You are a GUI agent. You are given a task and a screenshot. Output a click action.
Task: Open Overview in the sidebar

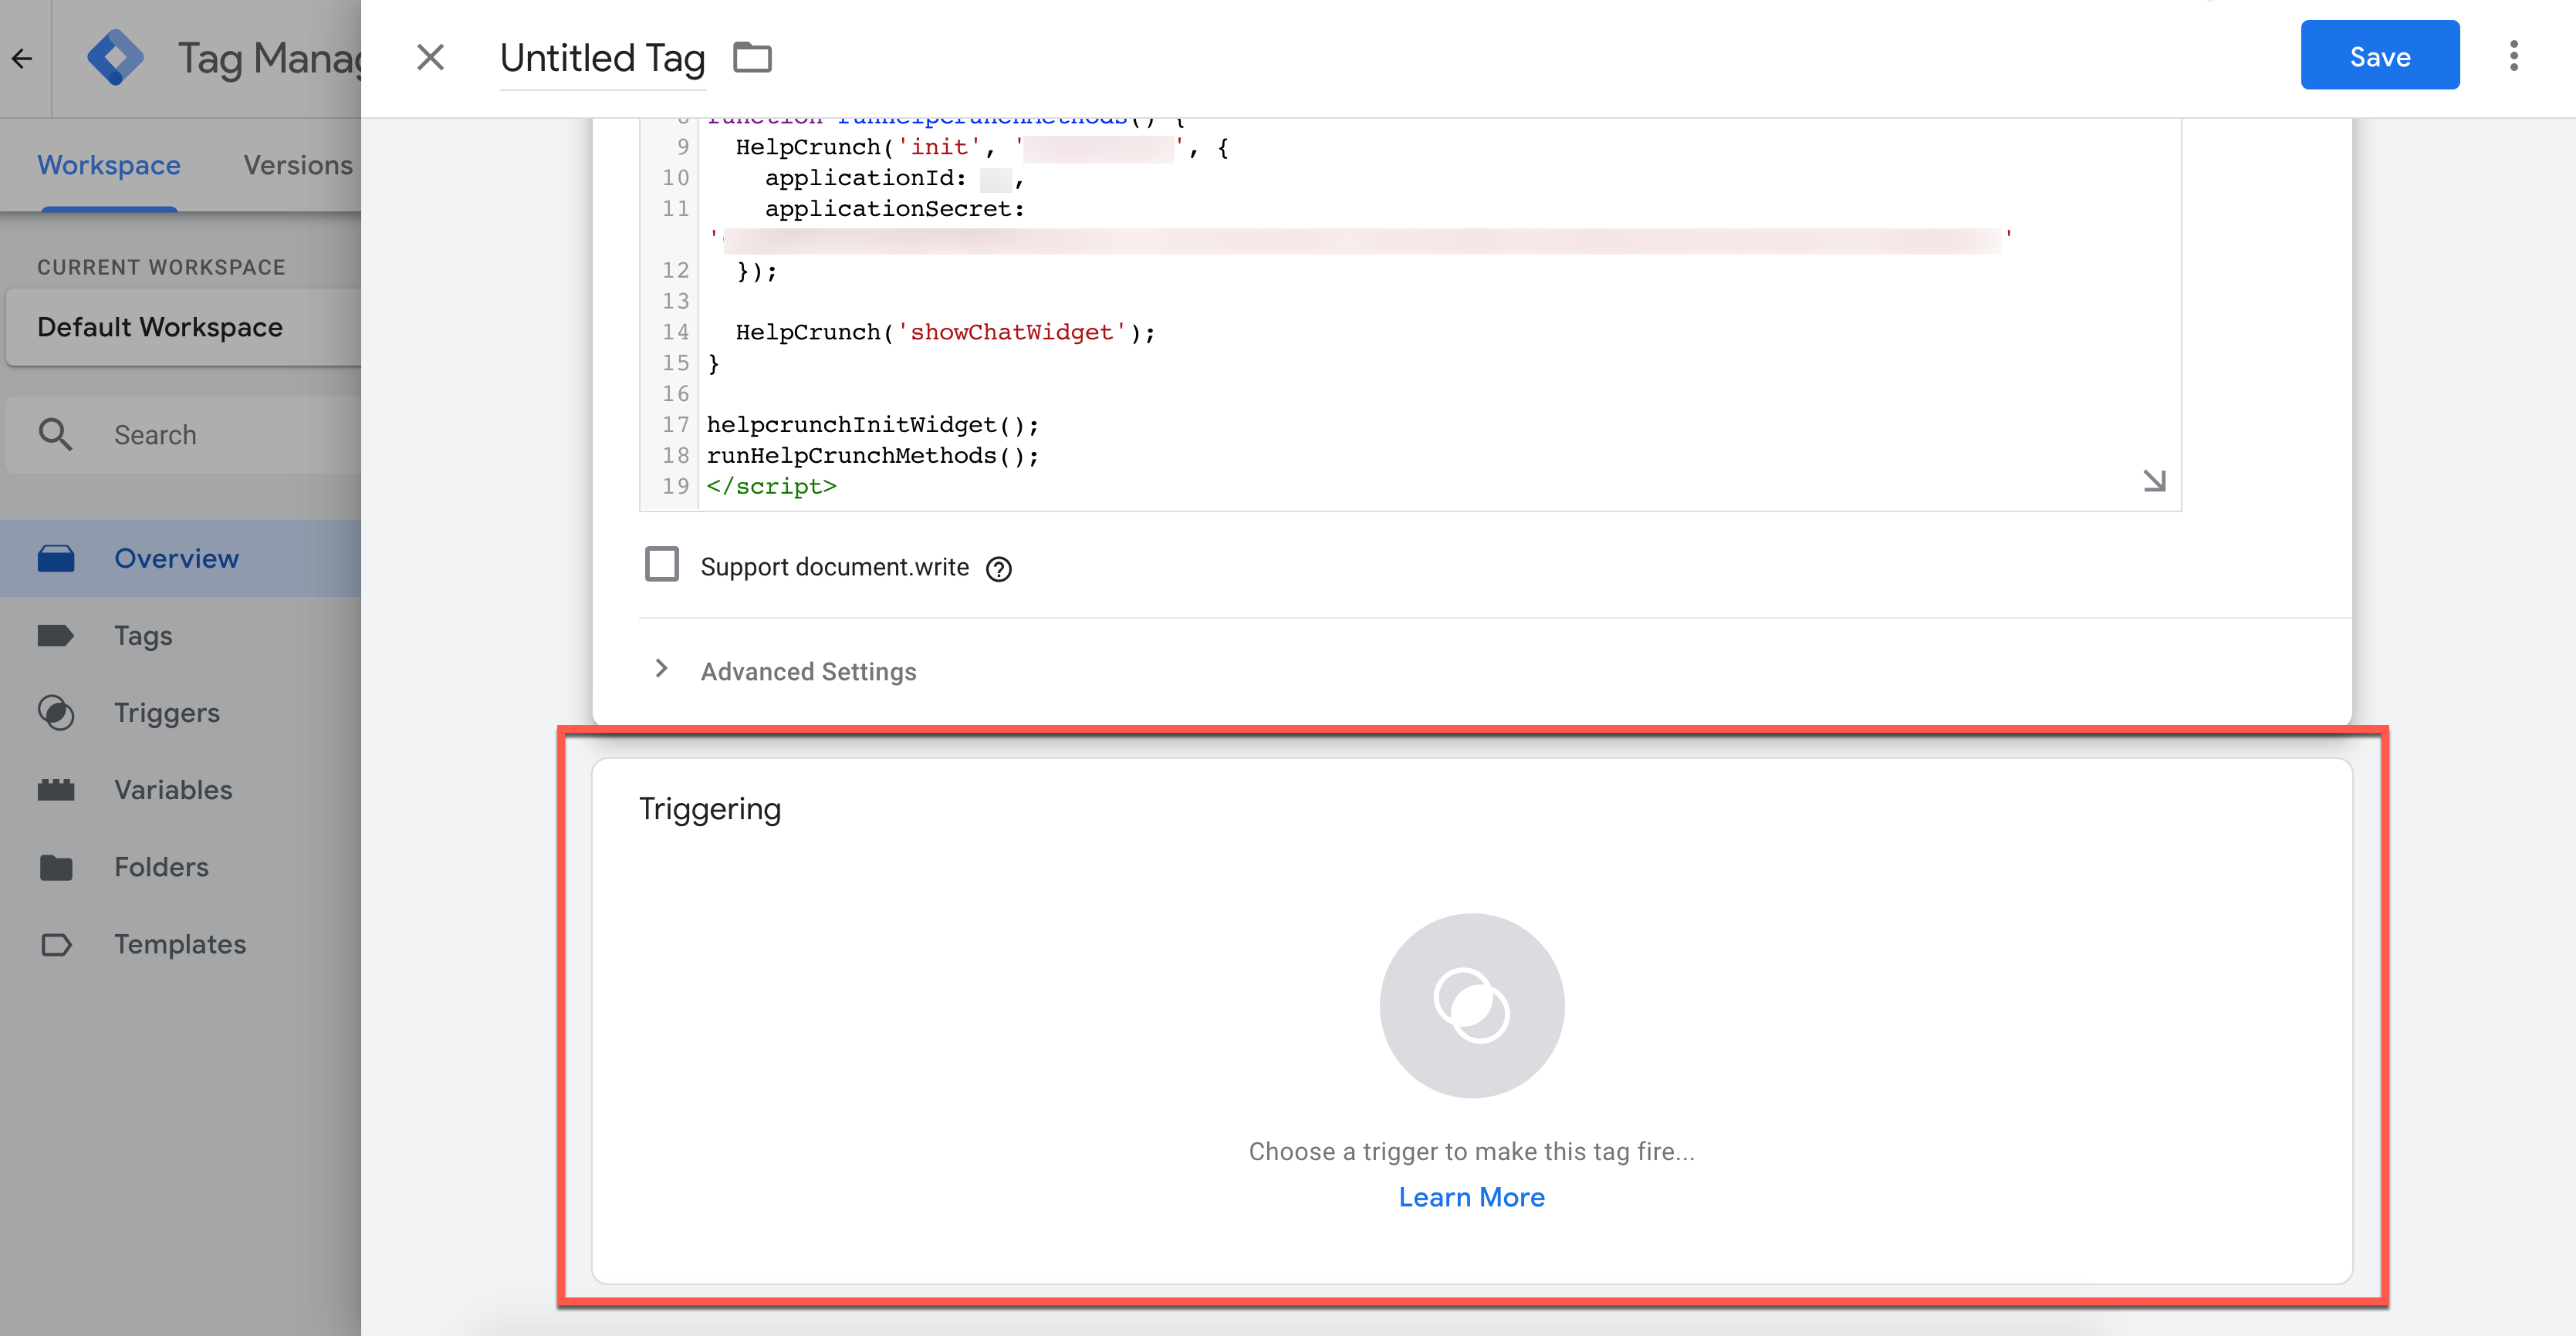180,558
